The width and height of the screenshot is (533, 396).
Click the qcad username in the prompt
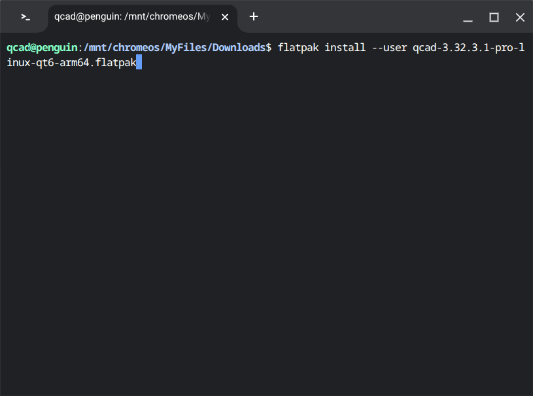point(18,48)
